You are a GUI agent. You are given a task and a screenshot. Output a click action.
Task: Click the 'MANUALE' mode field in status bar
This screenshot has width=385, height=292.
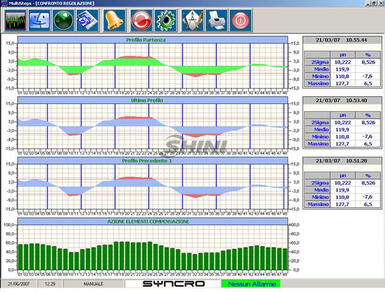point(93,284)
